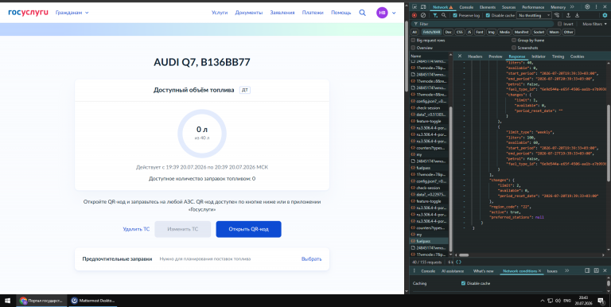Toggle drawer sidebar dock icon
The image size is (611, 307).
(x=587, y=270)
